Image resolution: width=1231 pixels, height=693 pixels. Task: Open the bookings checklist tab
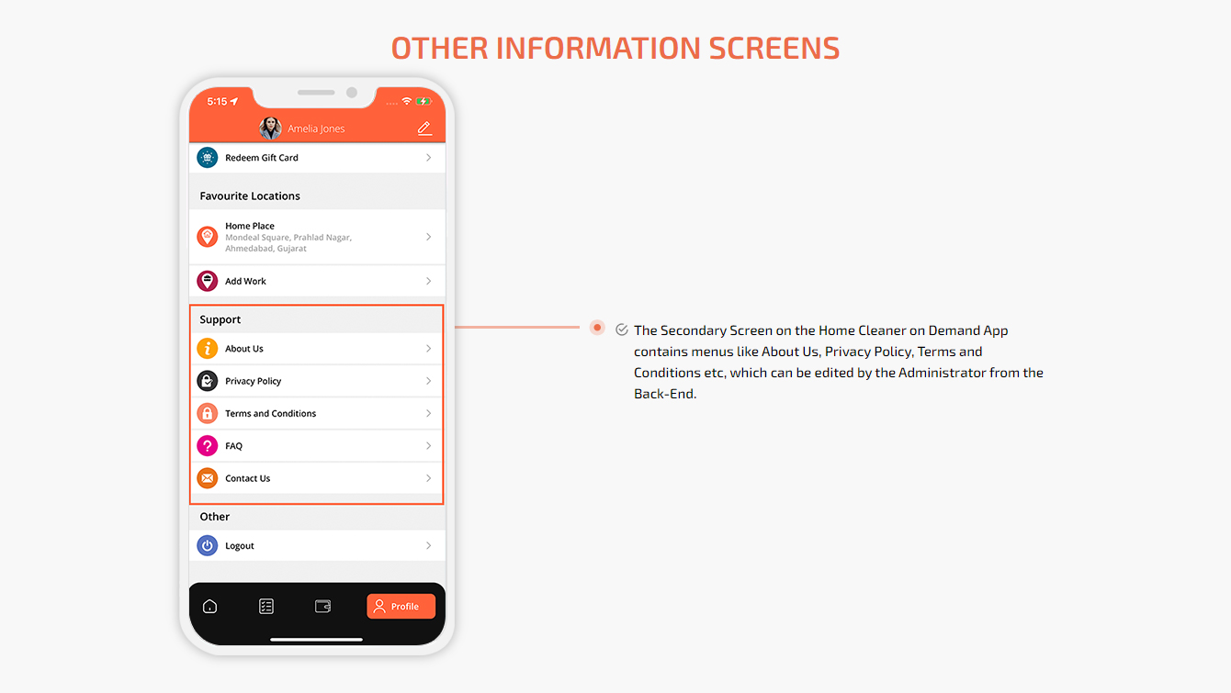click(x=266, y=606)
